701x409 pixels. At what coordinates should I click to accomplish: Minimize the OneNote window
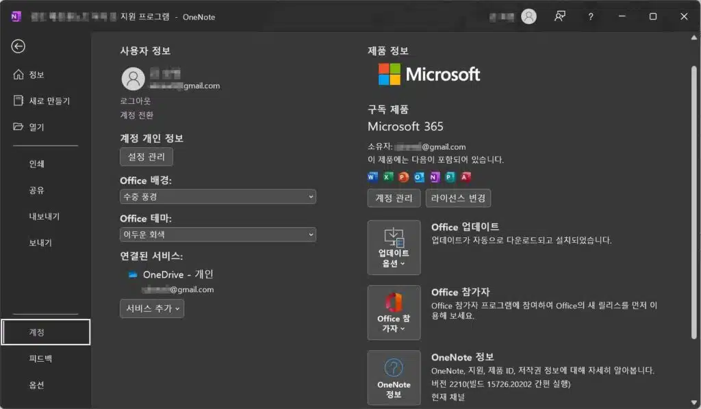(622, 16)
